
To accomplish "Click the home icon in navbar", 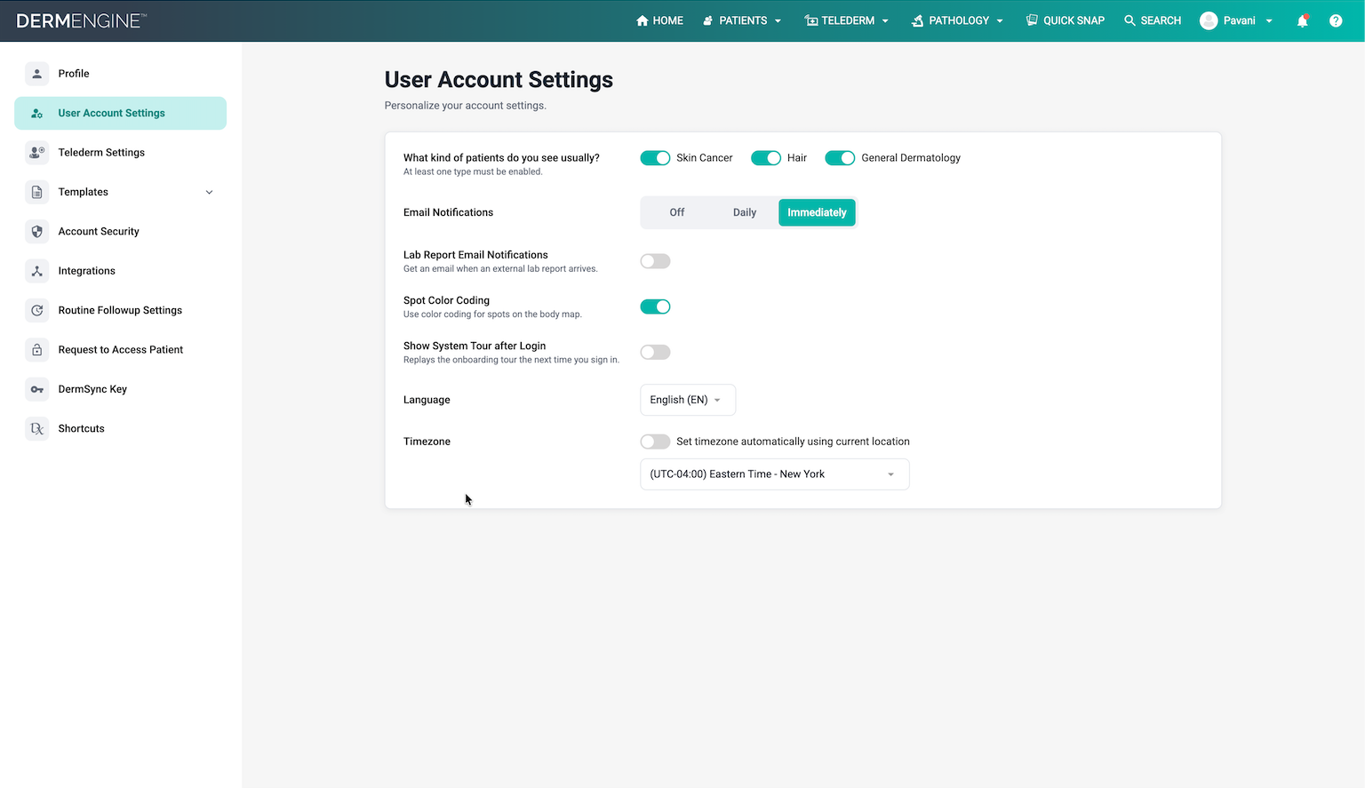I will click(x=643, y=20).
